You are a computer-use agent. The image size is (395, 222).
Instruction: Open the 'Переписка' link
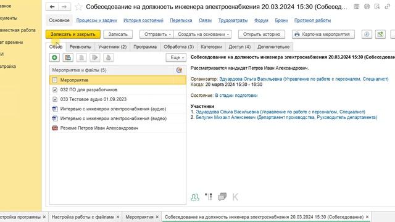click(181, 20)
